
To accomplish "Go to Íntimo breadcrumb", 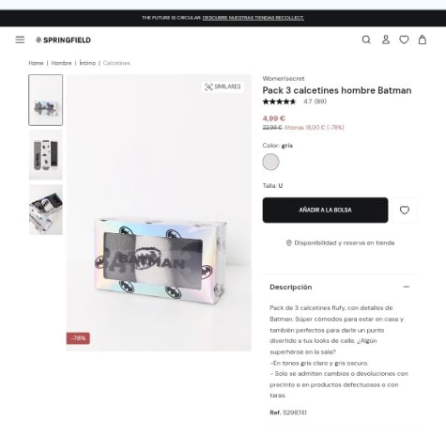I will coord(87,63).
